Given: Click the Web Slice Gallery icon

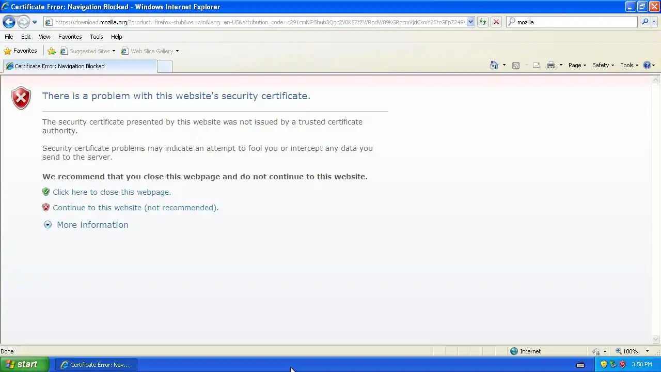Looking at the screenshot, I should pyautogui.click(x=124, y=51).
